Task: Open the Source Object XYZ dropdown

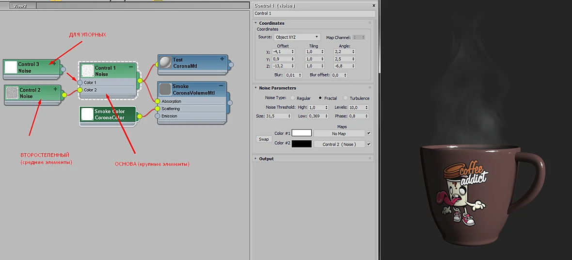Action: (297, 37)
